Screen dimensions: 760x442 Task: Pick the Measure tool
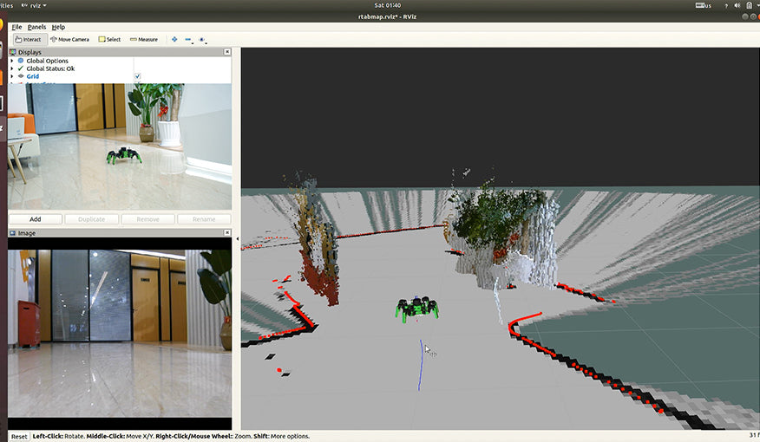click(143, 39)
